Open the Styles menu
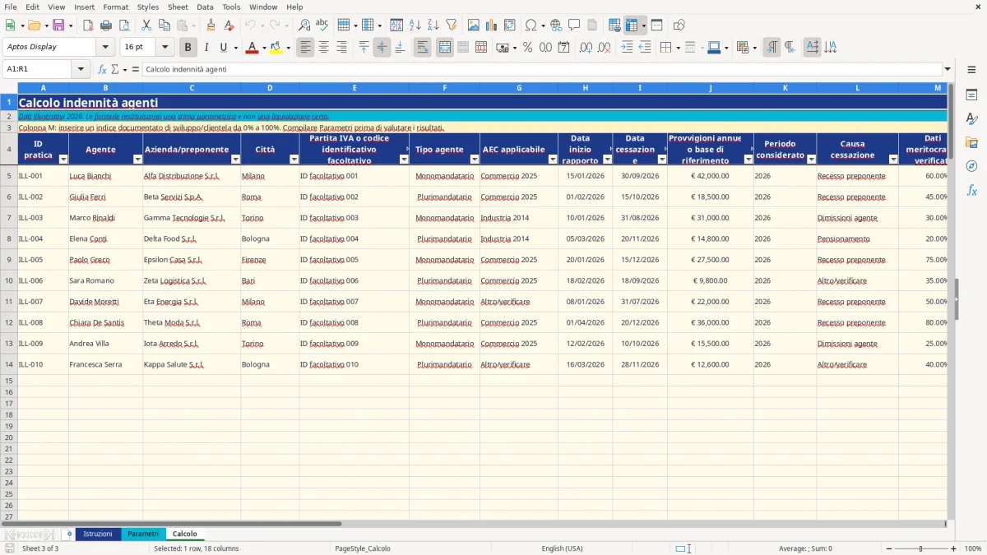Viewport: 987px width, 555px height. 148,7
